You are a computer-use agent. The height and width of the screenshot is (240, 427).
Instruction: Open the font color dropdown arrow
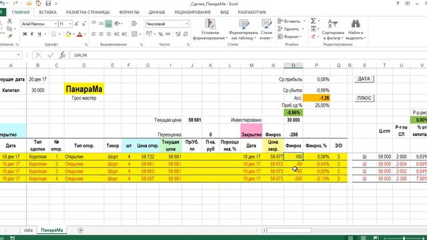pos(85,34)
